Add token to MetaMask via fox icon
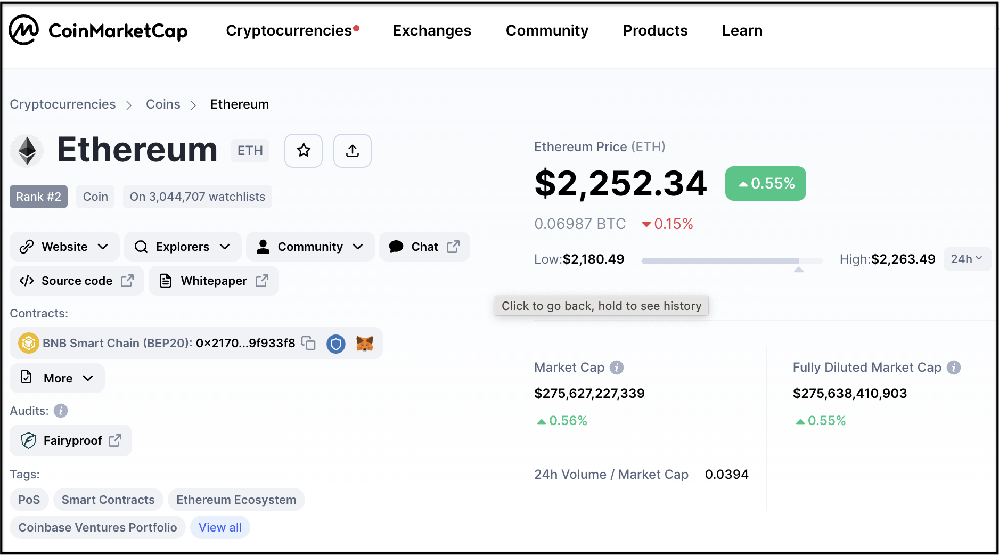 click(x=365, y=344)
